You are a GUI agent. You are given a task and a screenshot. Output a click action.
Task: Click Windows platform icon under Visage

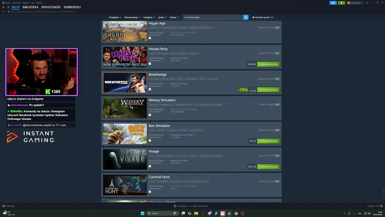click(150, 166)
